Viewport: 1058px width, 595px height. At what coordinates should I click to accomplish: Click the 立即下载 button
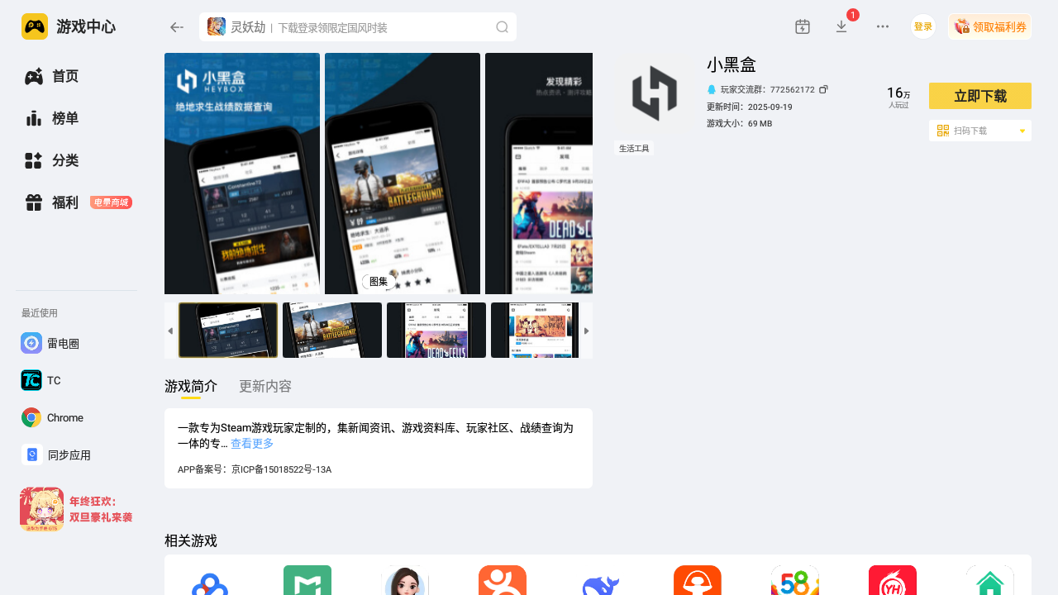pyautogui.click(x=980, y=96)
